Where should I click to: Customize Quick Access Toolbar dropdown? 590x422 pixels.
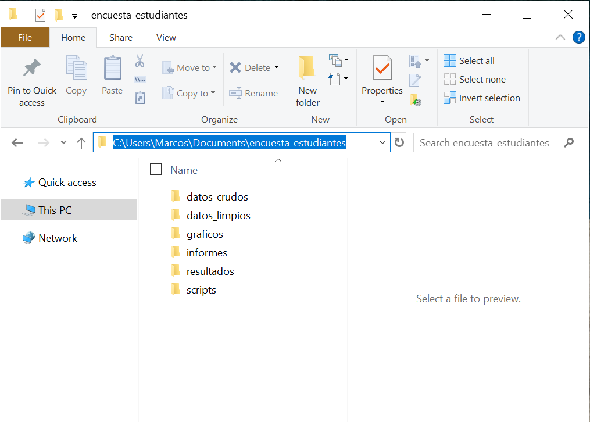click(x=75, y=16)
